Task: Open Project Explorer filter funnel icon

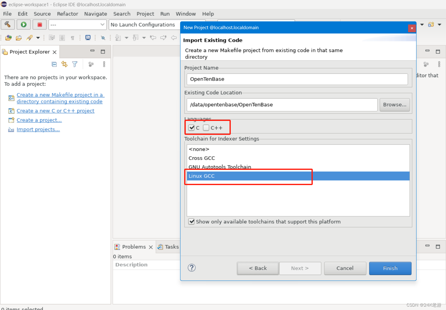Action: point(75,64)
